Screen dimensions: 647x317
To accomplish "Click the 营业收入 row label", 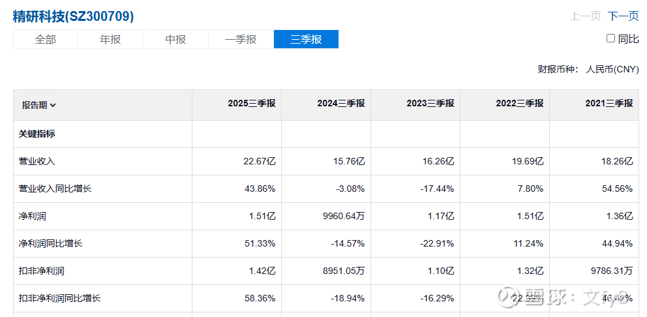I will tap(37, 161).
